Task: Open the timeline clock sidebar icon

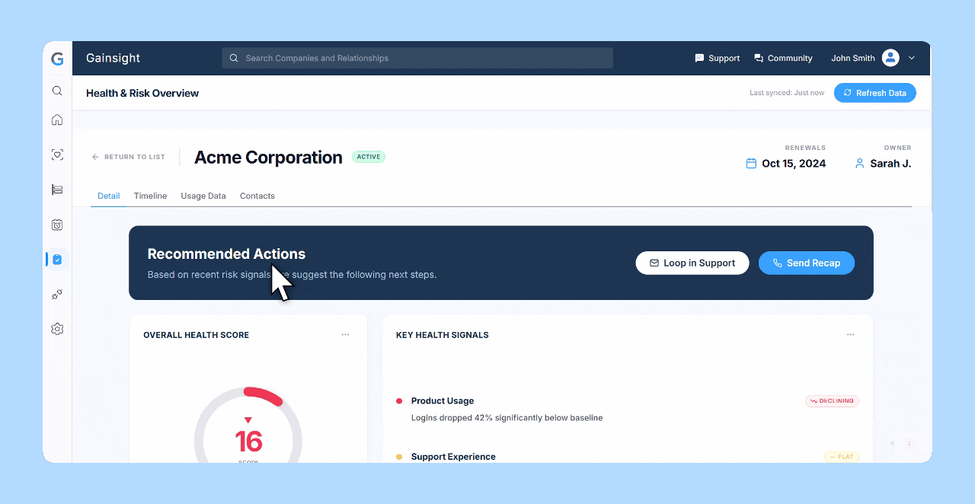Action: click(x=57, y=225)
